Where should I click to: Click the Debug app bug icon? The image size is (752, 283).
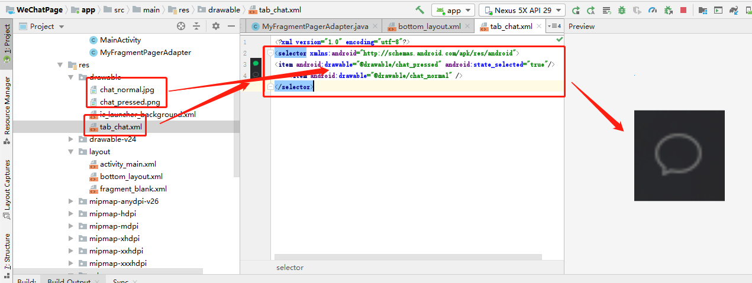(622, 10)
